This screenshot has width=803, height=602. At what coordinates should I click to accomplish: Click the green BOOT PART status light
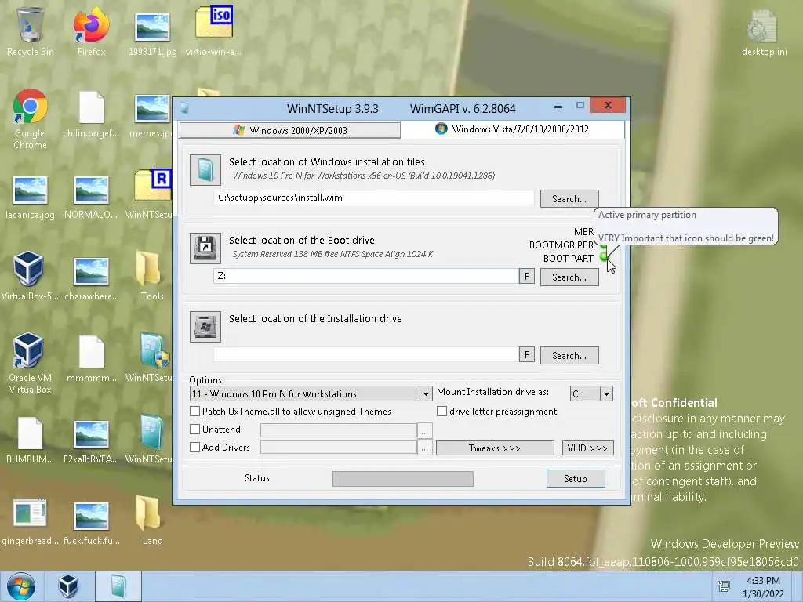coord(603,257)
